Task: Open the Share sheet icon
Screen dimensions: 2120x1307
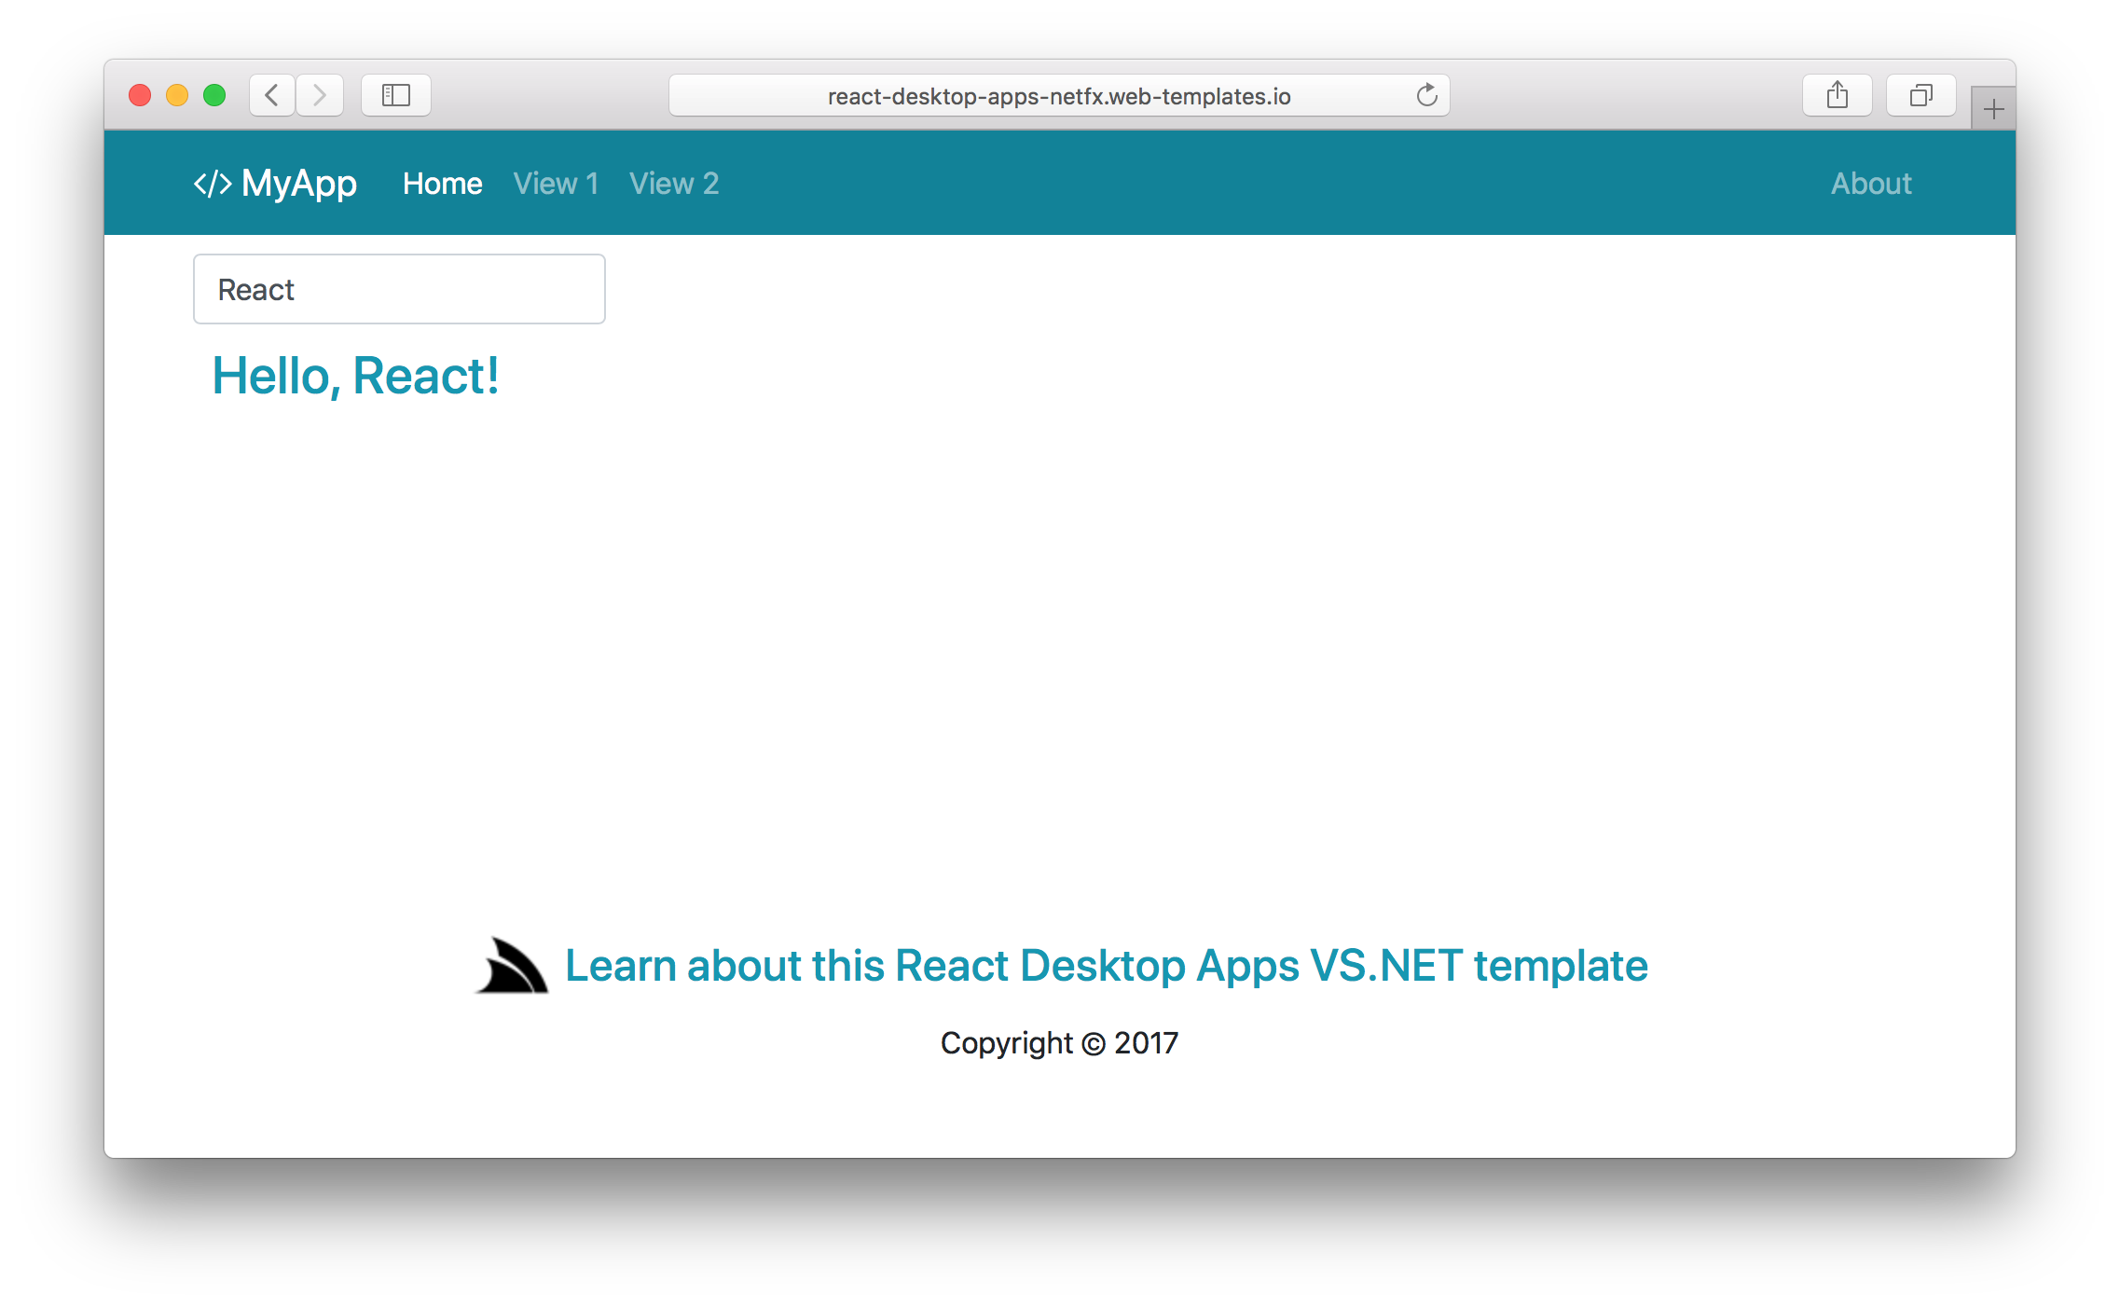Action: 1837,95
